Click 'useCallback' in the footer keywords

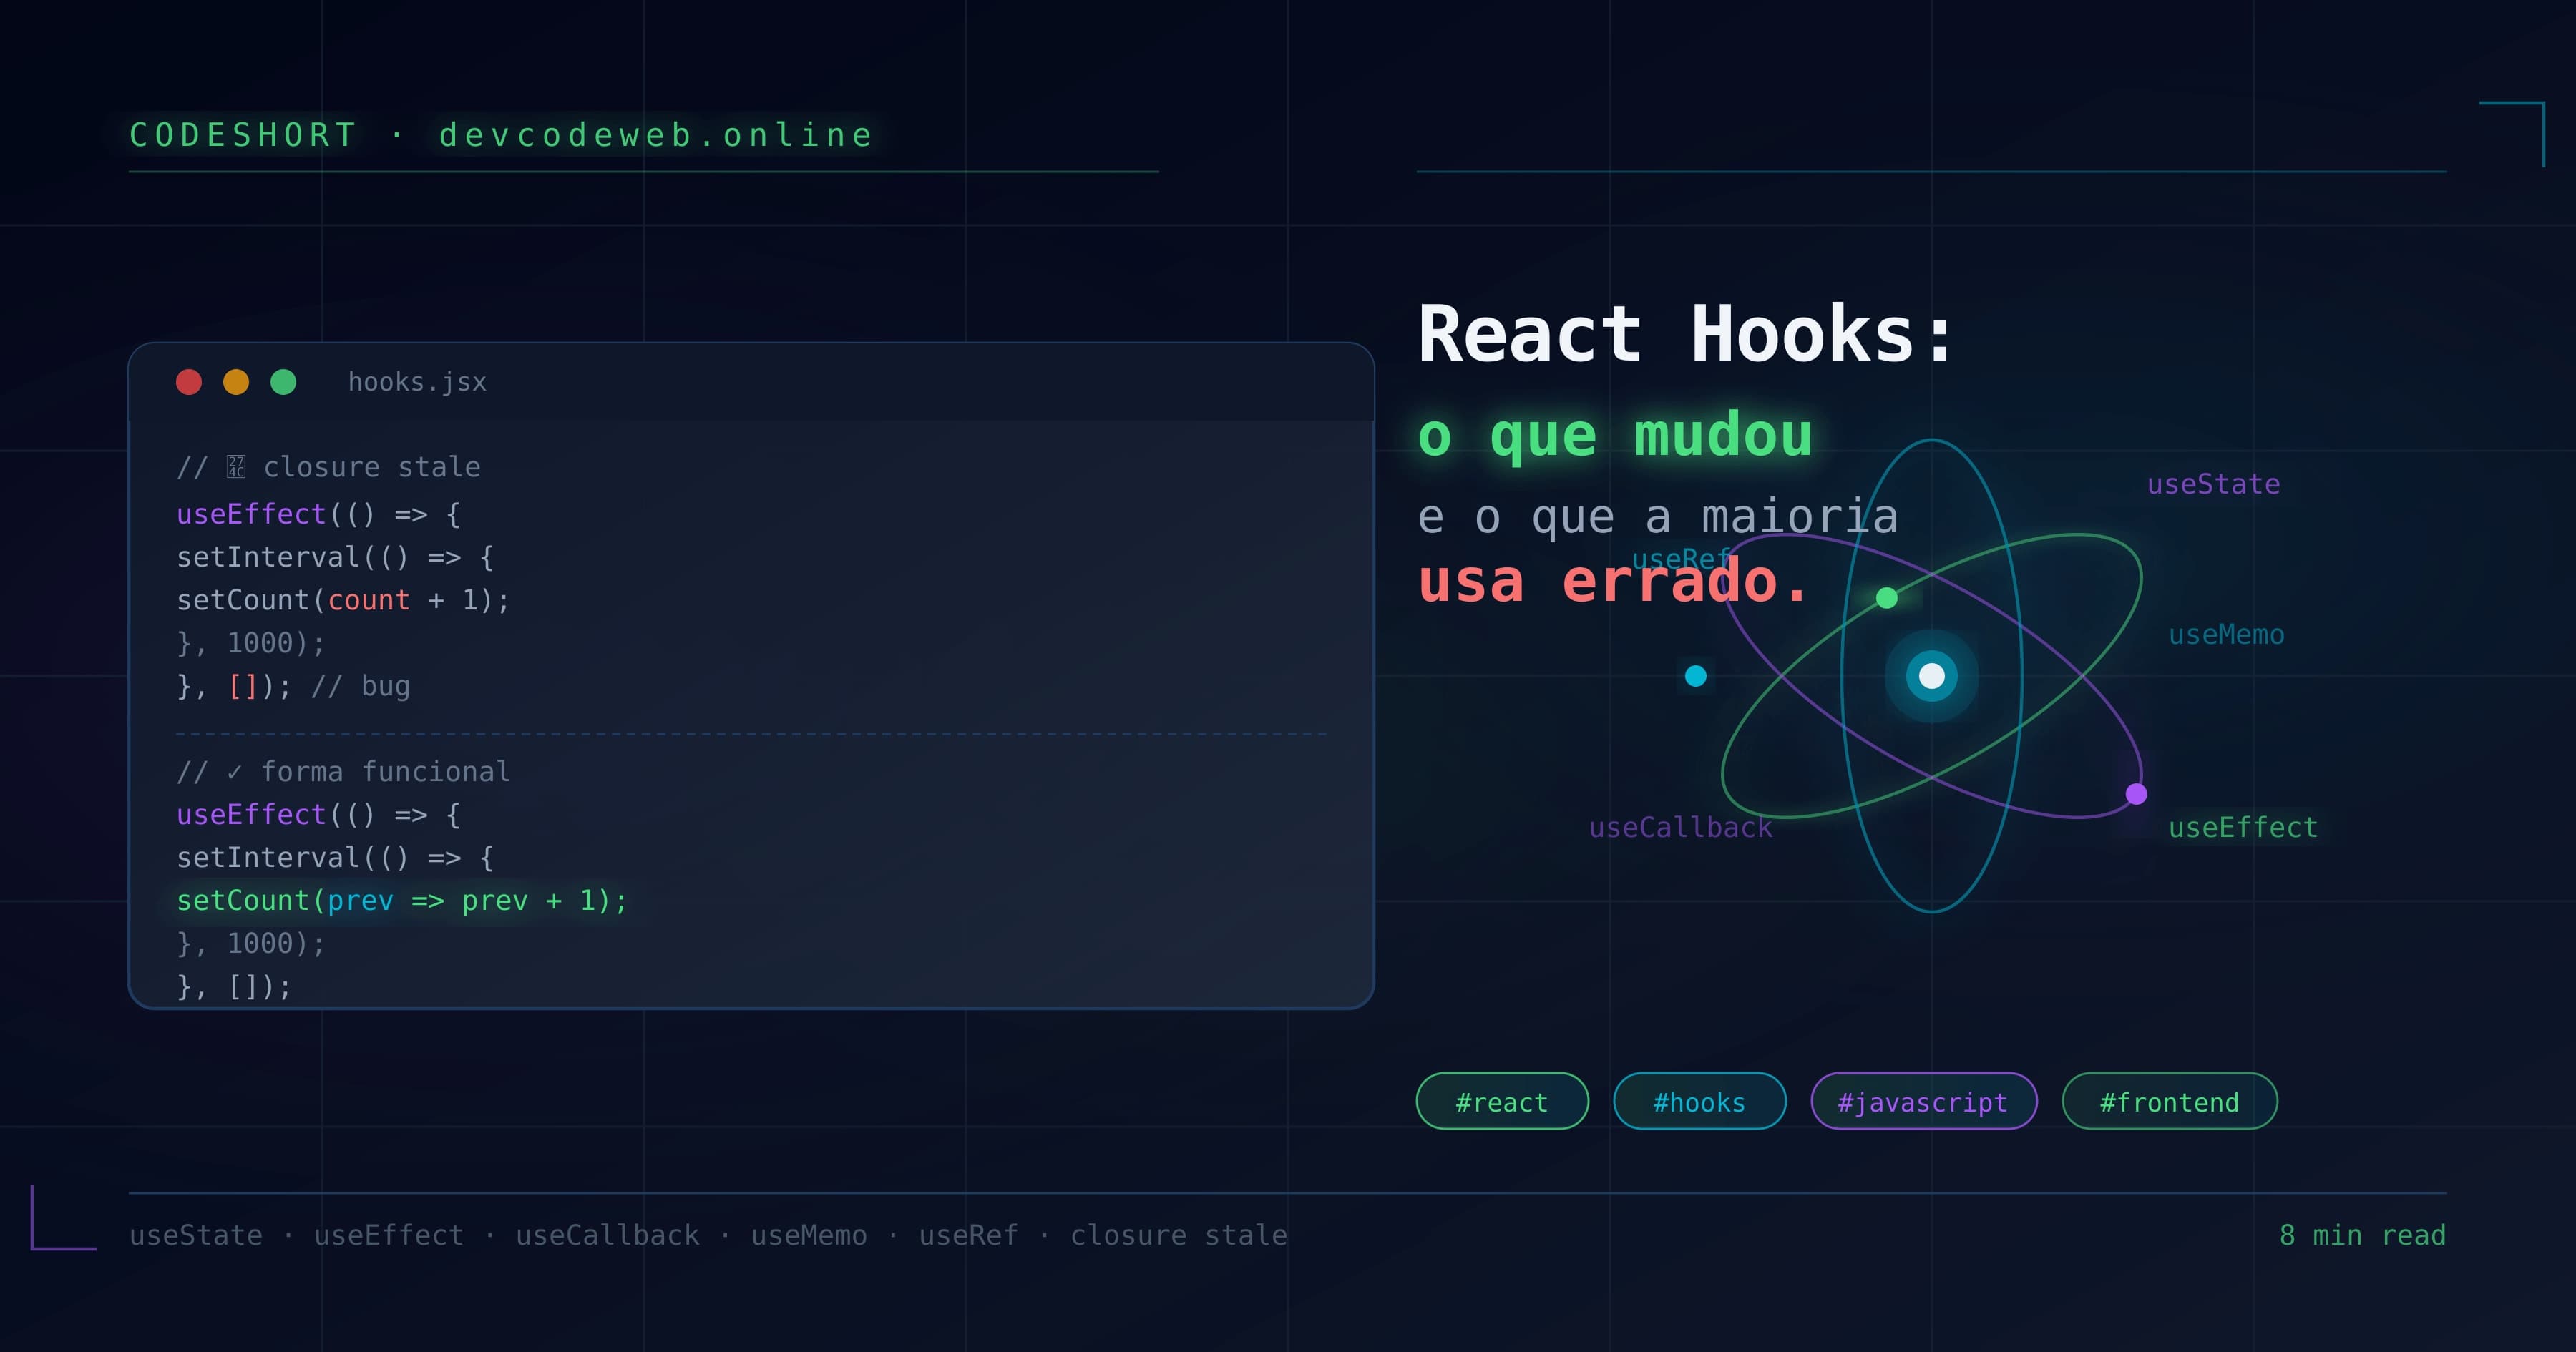pyautogui.click(x=608, y=1235)
